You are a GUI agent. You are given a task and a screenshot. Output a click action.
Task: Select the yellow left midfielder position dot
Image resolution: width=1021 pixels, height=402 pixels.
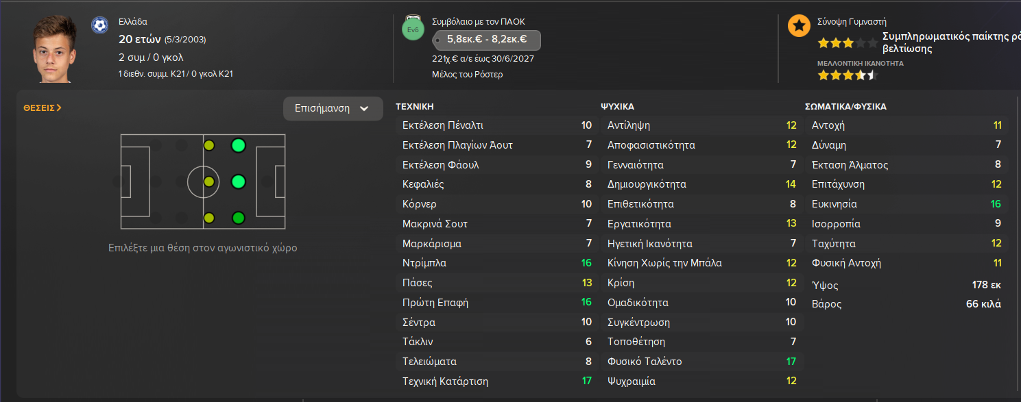(x=209, y=145)
